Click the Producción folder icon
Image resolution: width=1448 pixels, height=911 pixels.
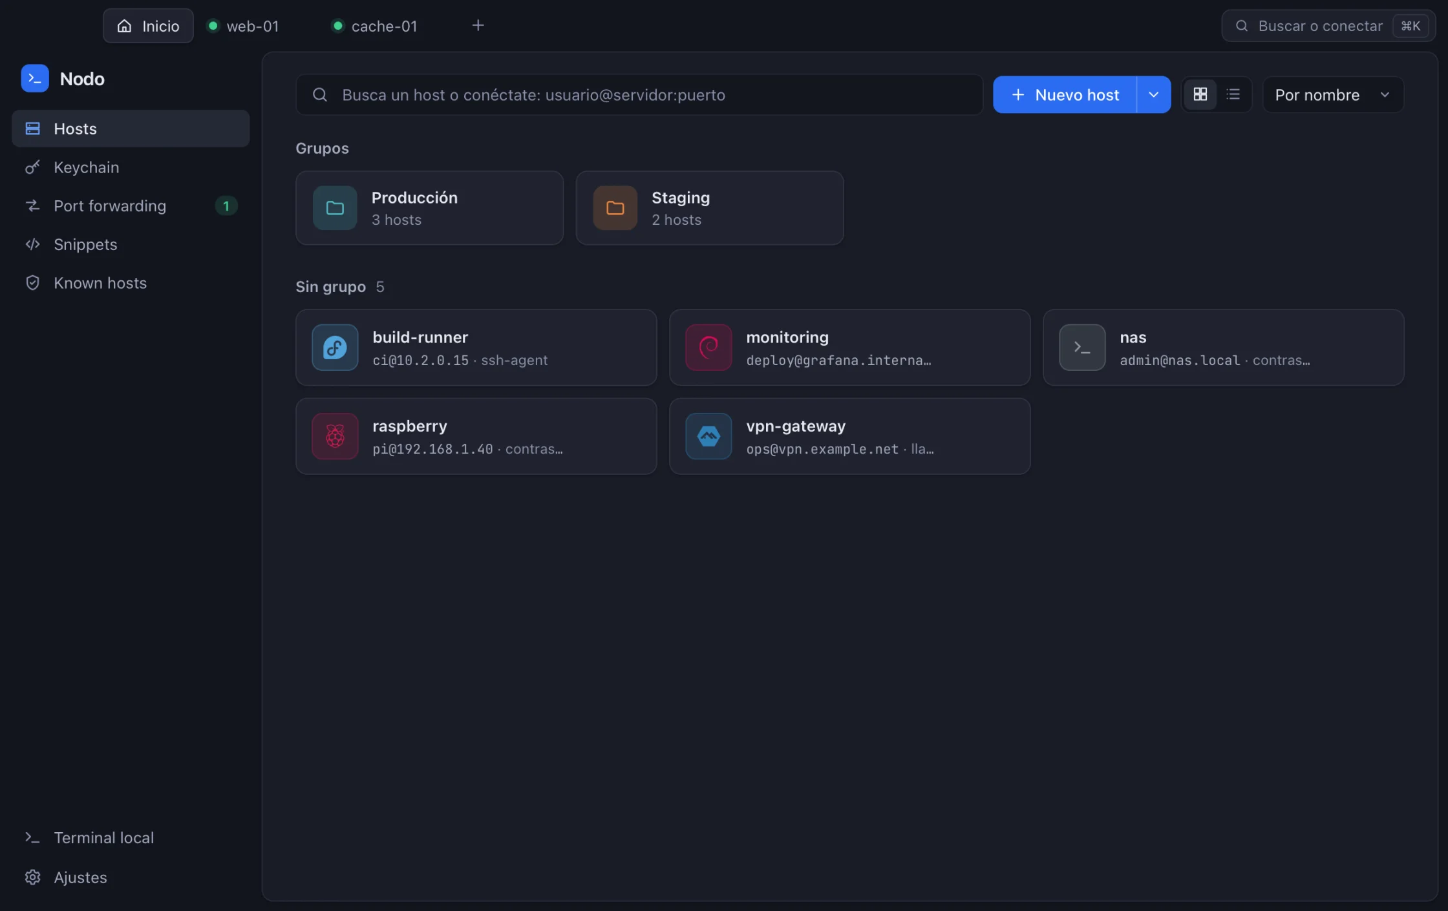point(335,208)
